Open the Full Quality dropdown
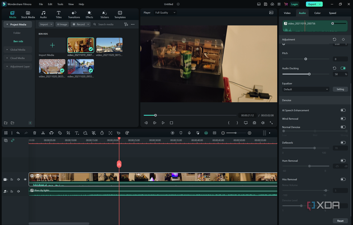 (165, 12)
